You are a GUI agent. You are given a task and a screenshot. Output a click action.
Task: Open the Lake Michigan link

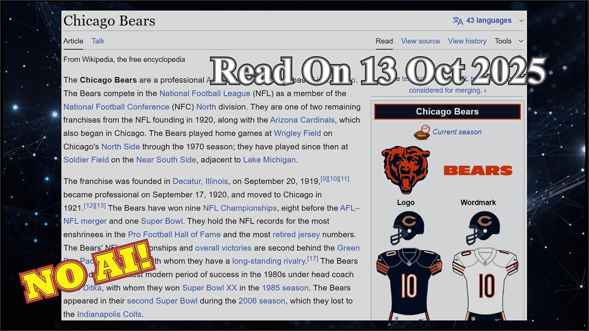click(x=269, y=160)
